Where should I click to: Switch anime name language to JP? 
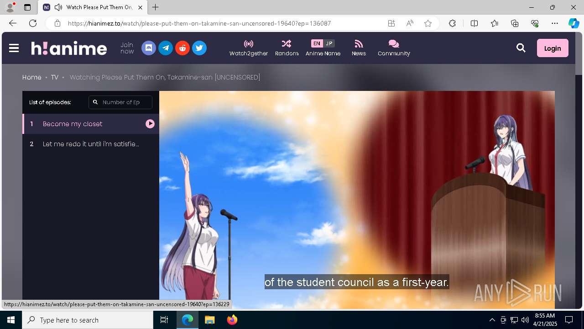[329, 43]
